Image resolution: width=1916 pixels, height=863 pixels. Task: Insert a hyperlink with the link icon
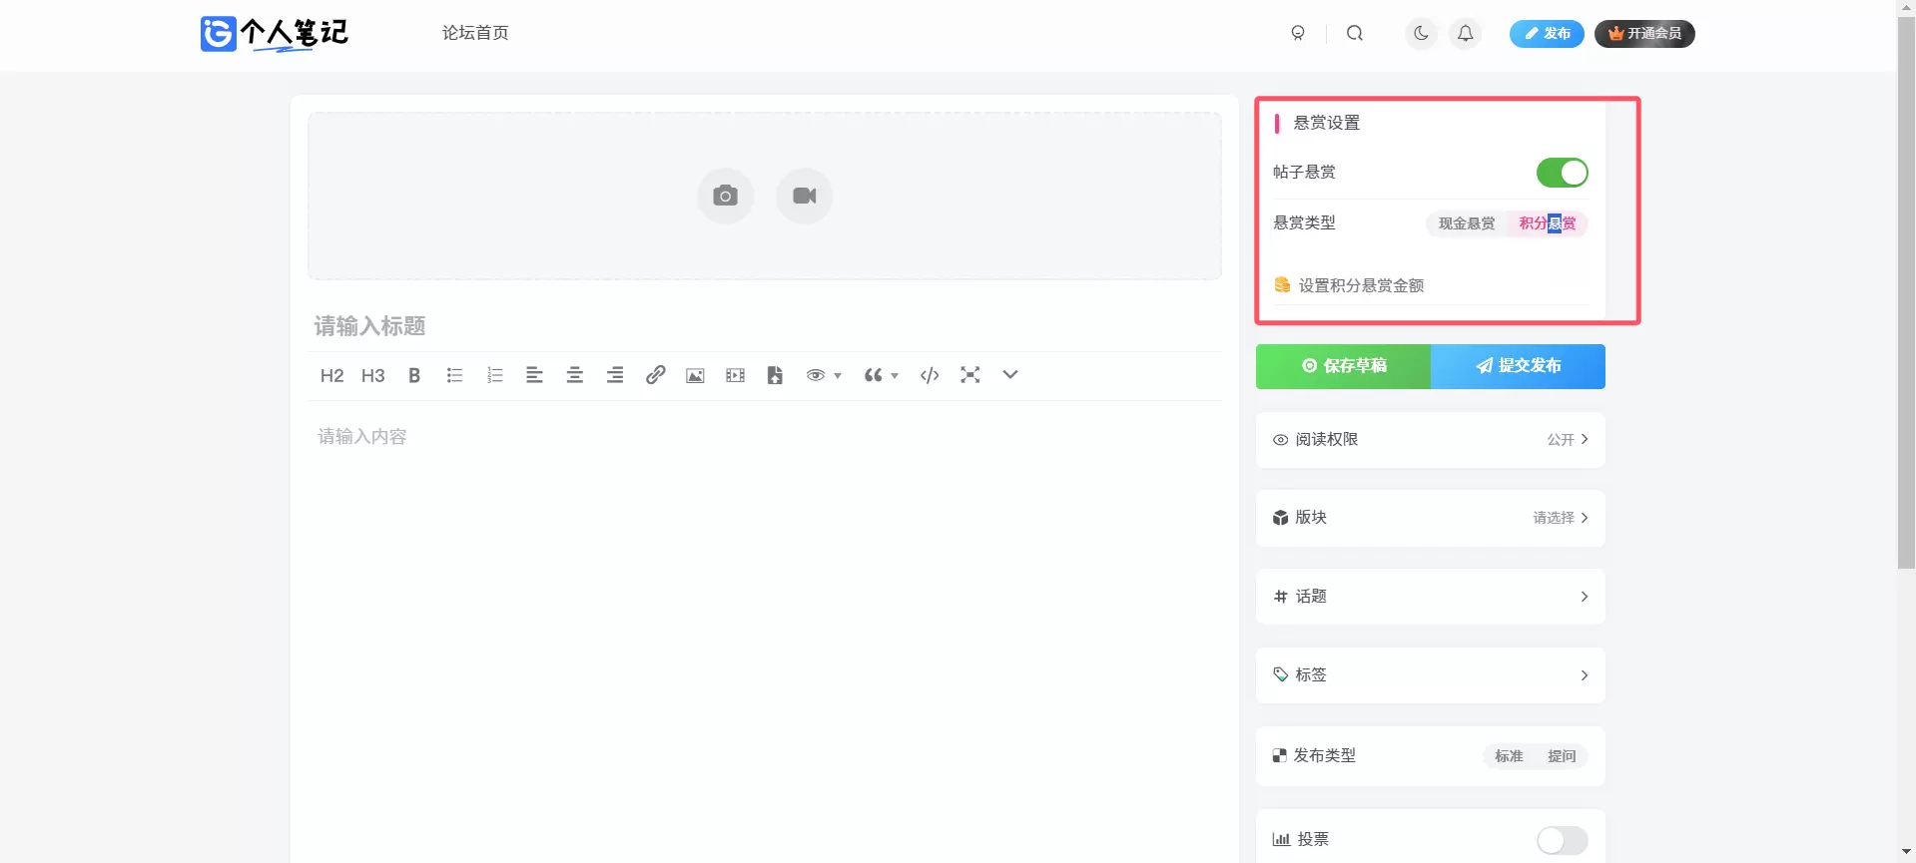click(x=655, y=375)
